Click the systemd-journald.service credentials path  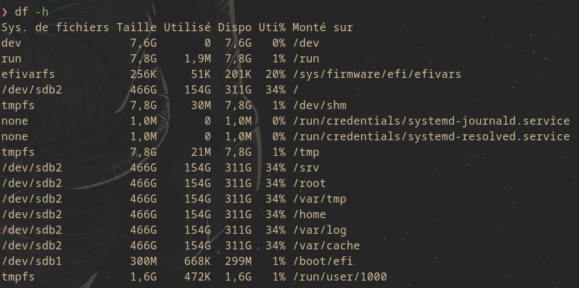(431, 121)
